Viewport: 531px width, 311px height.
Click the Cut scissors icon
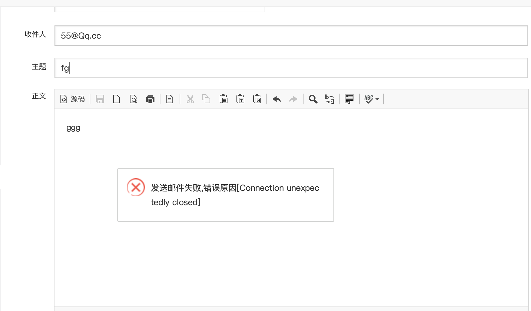pos(190,99)
